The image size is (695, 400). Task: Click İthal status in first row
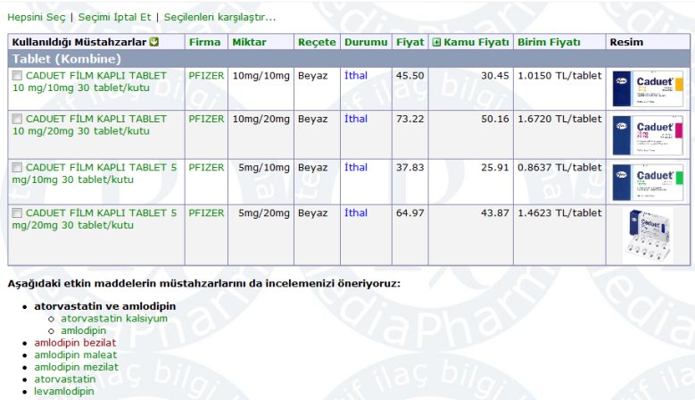[x=356, y=76]
